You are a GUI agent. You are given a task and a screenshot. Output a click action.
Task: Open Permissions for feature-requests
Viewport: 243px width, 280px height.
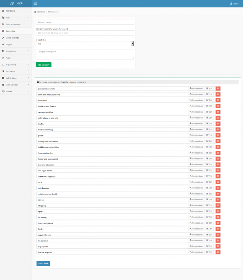point(196,252)
